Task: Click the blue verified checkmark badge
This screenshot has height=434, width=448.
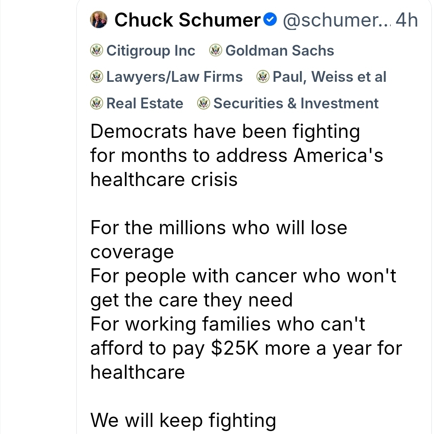Action: point(270,20)
